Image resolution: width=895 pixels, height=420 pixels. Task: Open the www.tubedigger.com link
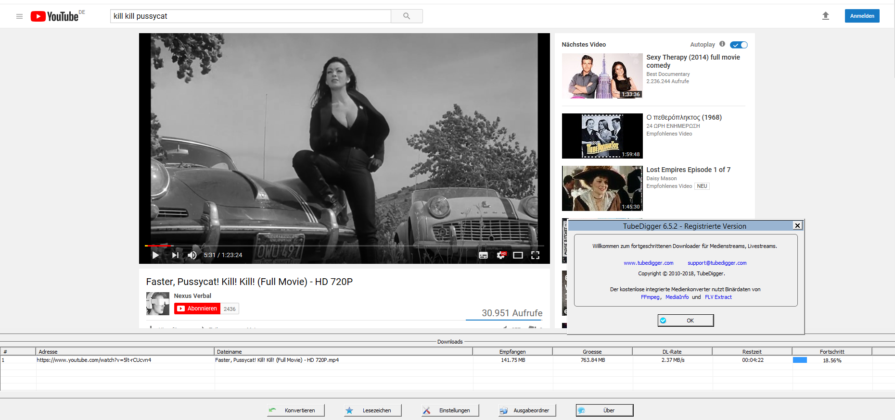point(648,263)
